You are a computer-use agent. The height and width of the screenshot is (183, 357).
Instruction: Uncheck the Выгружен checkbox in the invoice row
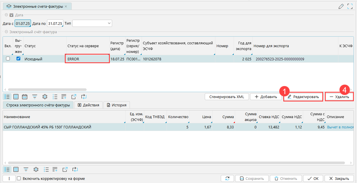point(18,59)
